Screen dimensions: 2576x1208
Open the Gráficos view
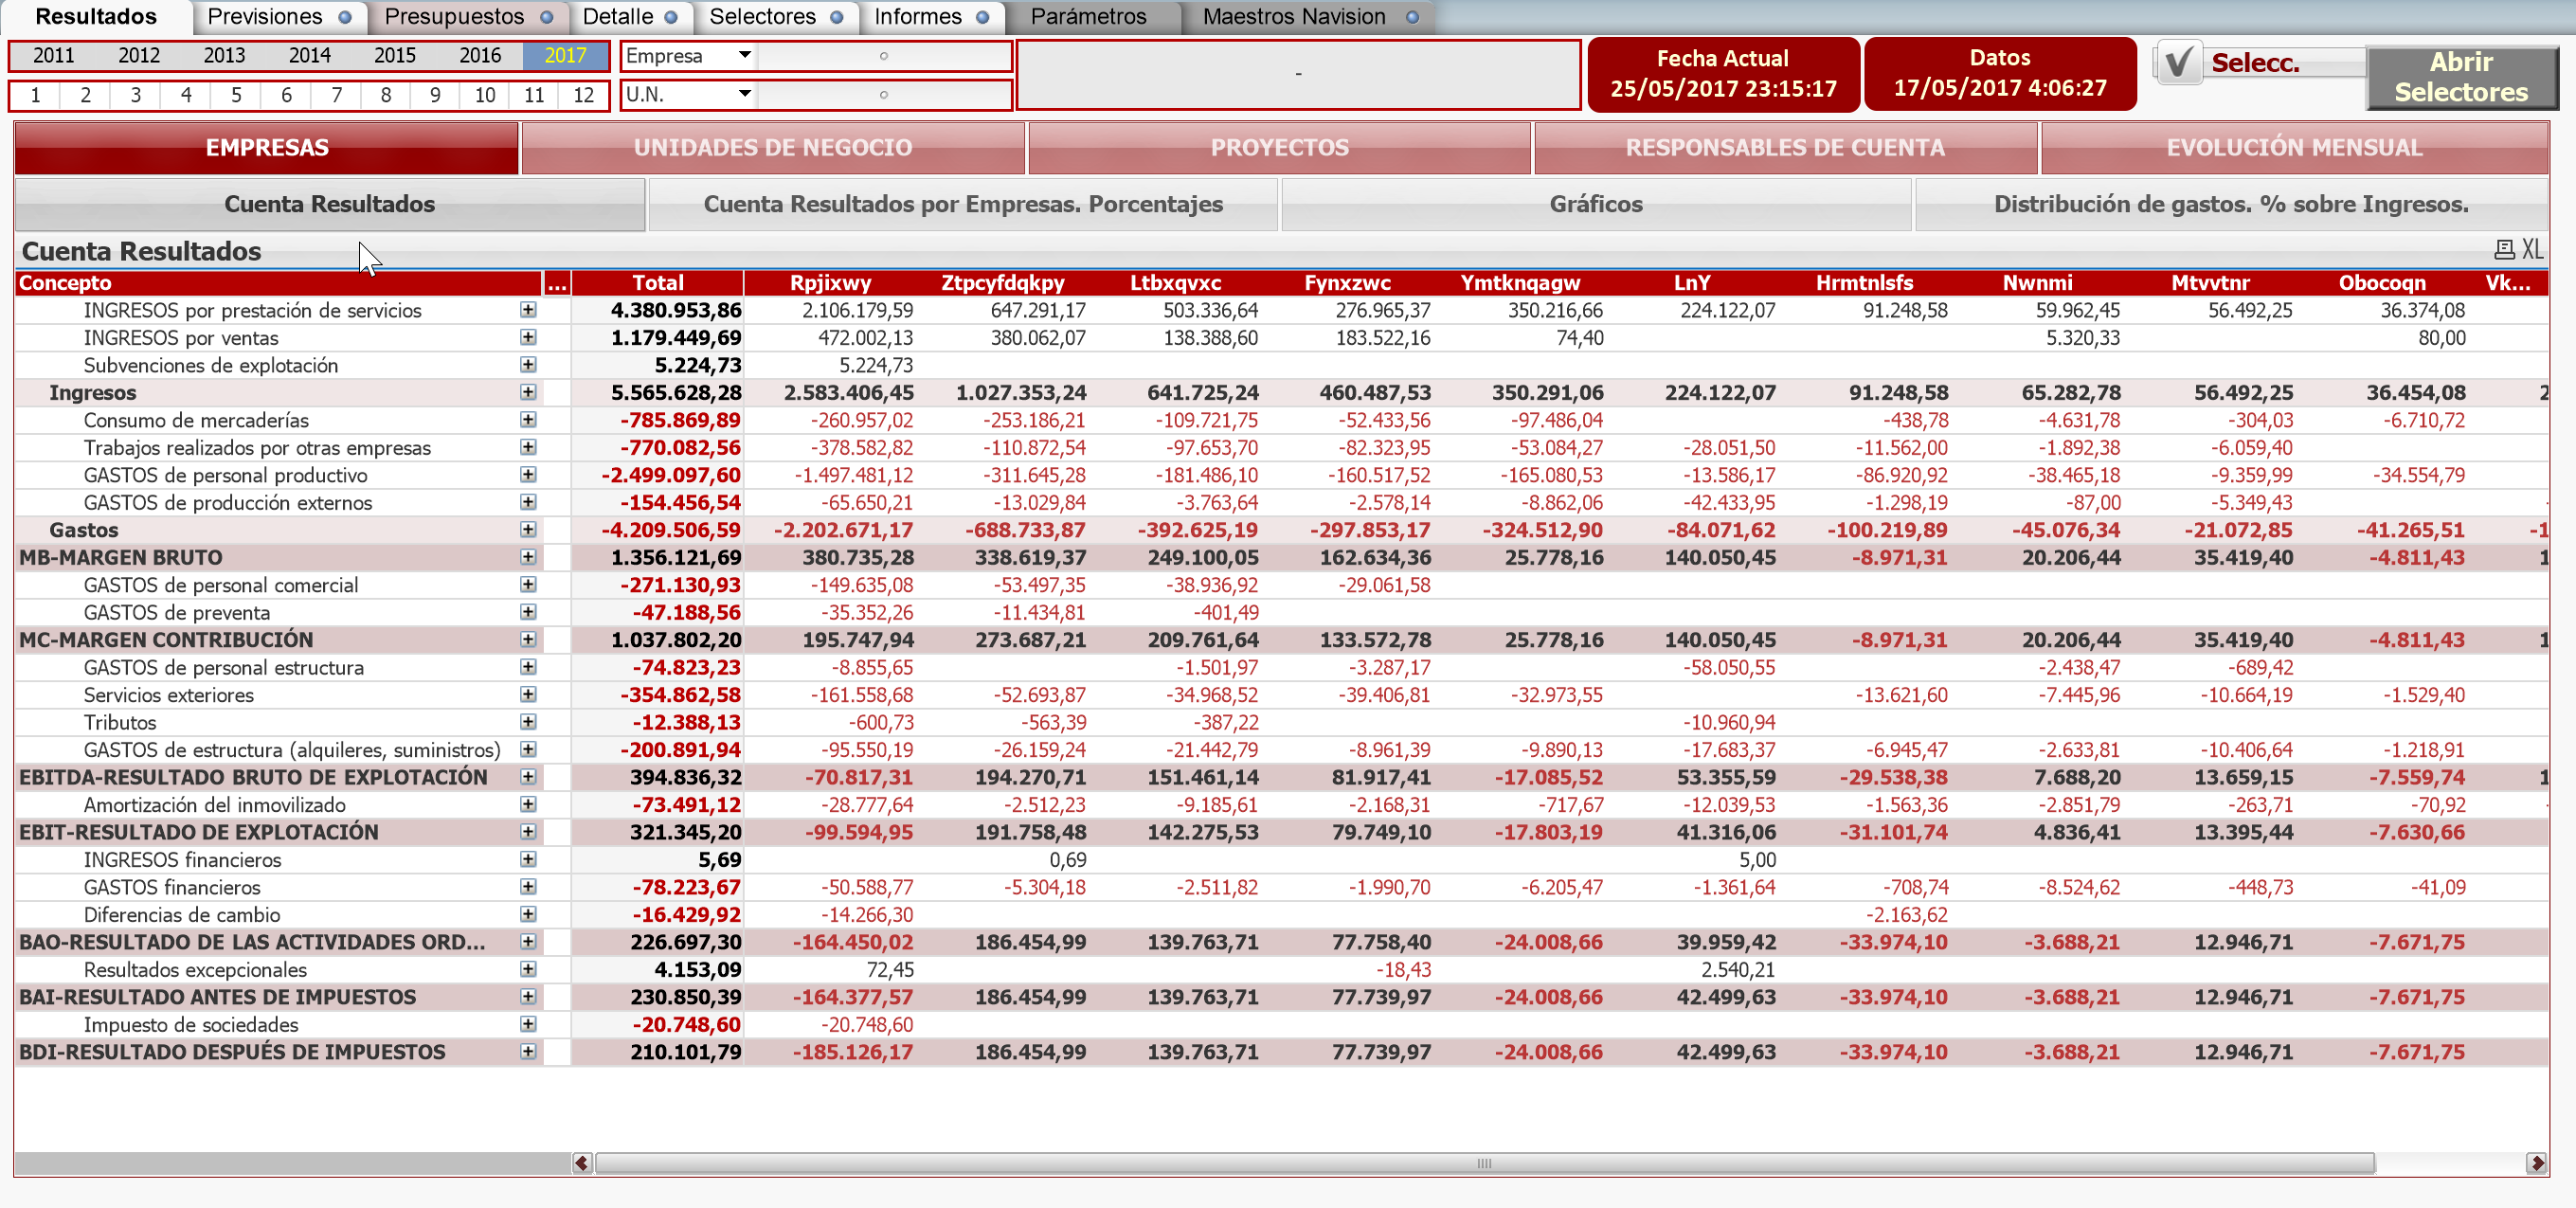pos(1596,204)
